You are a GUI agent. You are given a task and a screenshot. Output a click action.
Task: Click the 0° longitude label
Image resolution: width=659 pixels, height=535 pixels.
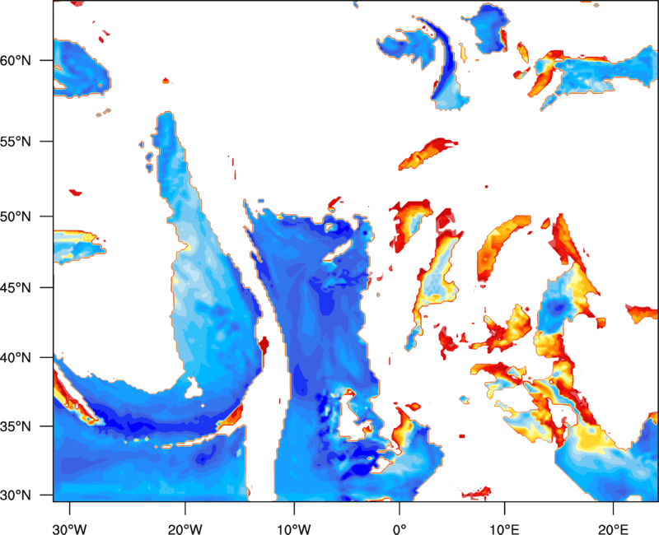click(x=400, y=529)
